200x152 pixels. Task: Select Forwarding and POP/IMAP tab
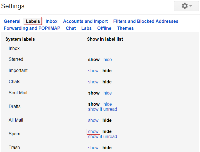pos(32,28)
